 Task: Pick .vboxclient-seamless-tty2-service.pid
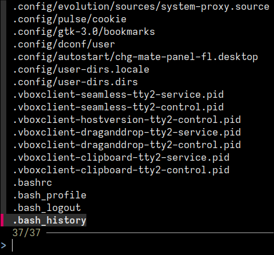click(118, 95)
